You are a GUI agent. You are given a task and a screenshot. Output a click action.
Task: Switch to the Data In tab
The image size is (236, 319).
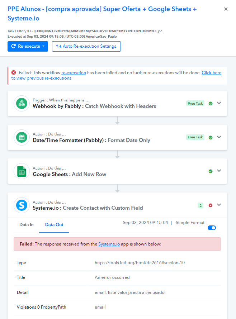pyautogui.click(x=27, y=225)
